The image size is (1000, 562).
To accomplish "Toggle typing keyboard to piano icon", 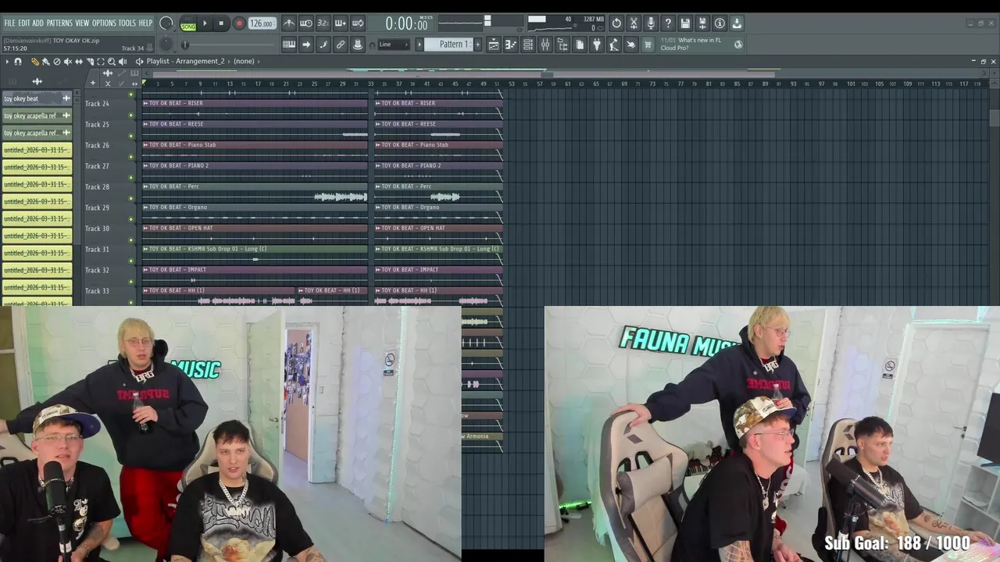I will [289, 44].
